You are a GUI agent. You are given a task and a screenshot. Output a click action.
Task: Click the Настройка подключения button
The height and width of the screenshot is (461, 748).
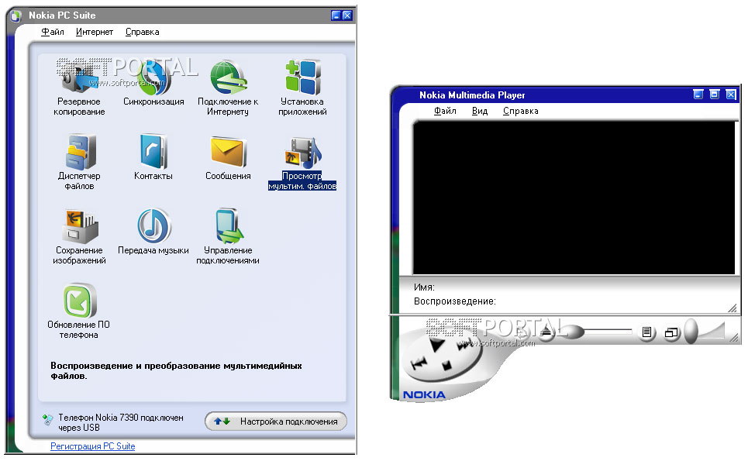276,421
